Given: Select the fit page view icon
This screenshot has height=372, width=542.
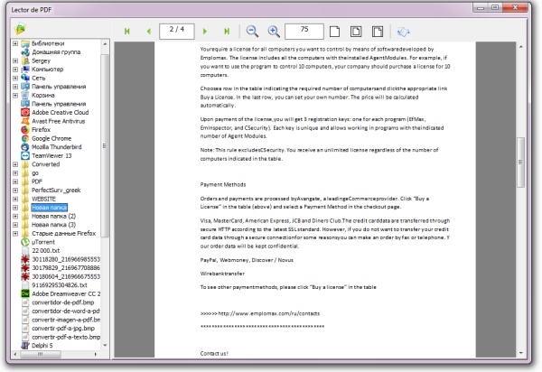Looking at the screenshot, I should [x=356, y=32].
